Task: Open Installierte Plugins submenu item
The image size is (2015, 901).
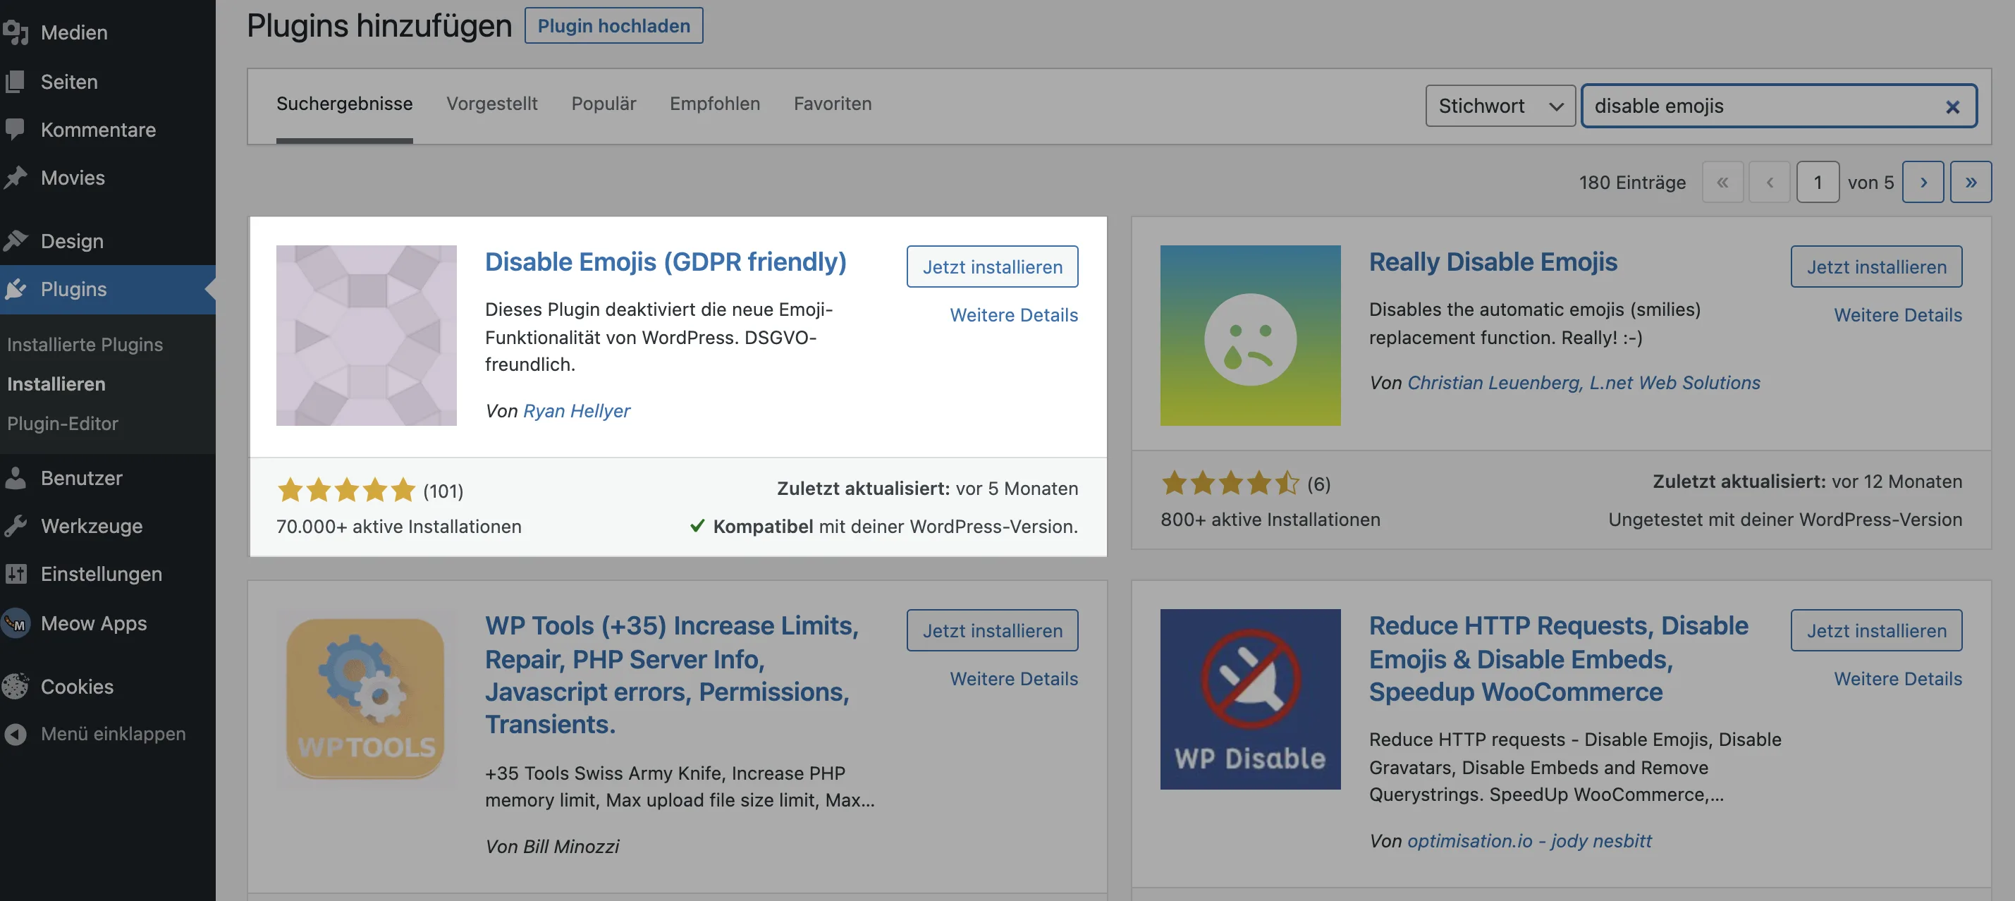Action: pos(85,344)
